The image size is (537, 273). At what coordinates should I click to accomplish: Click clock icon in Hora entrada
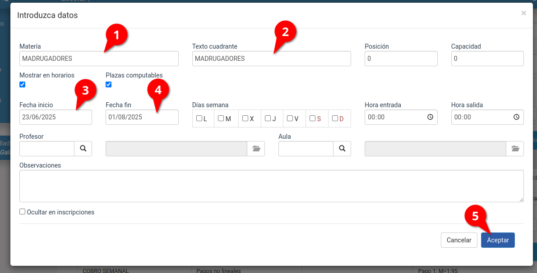click(x=430, y=117)
